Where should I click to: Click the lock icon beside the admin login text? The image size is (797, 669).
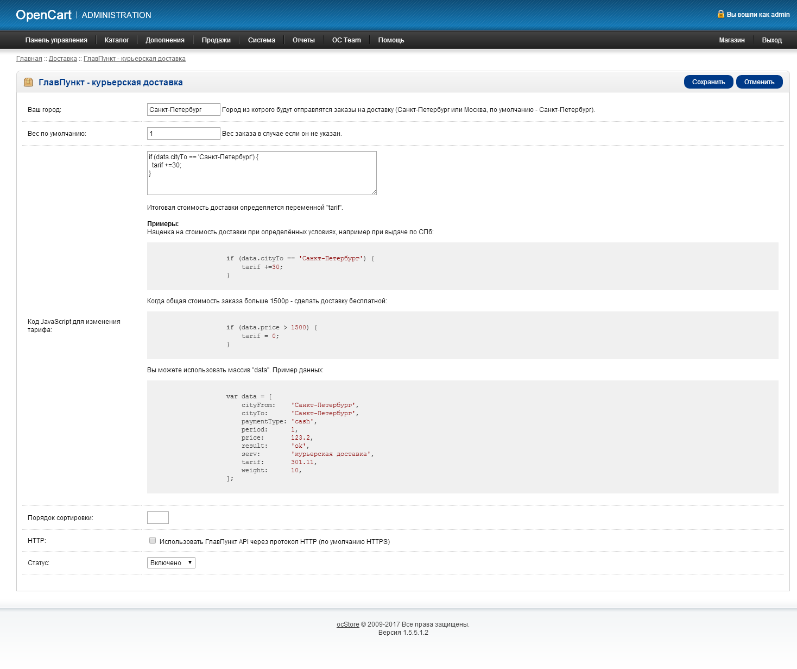(x=720, y=14)
